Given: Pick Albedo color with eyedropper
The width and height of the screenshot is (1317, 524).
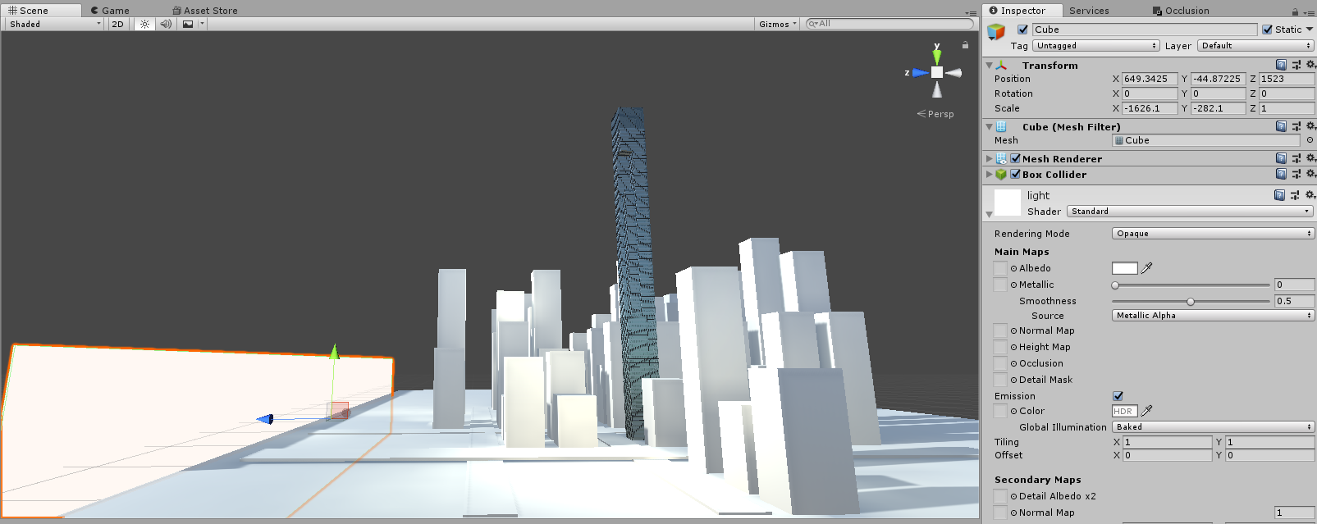Looking at the screenshot, I should point(1147,268).
